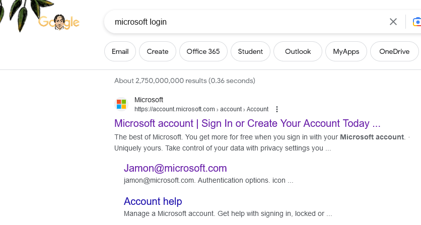421x225 pixels.
Task: Clear the search query with X
Action: coord(393,22)
